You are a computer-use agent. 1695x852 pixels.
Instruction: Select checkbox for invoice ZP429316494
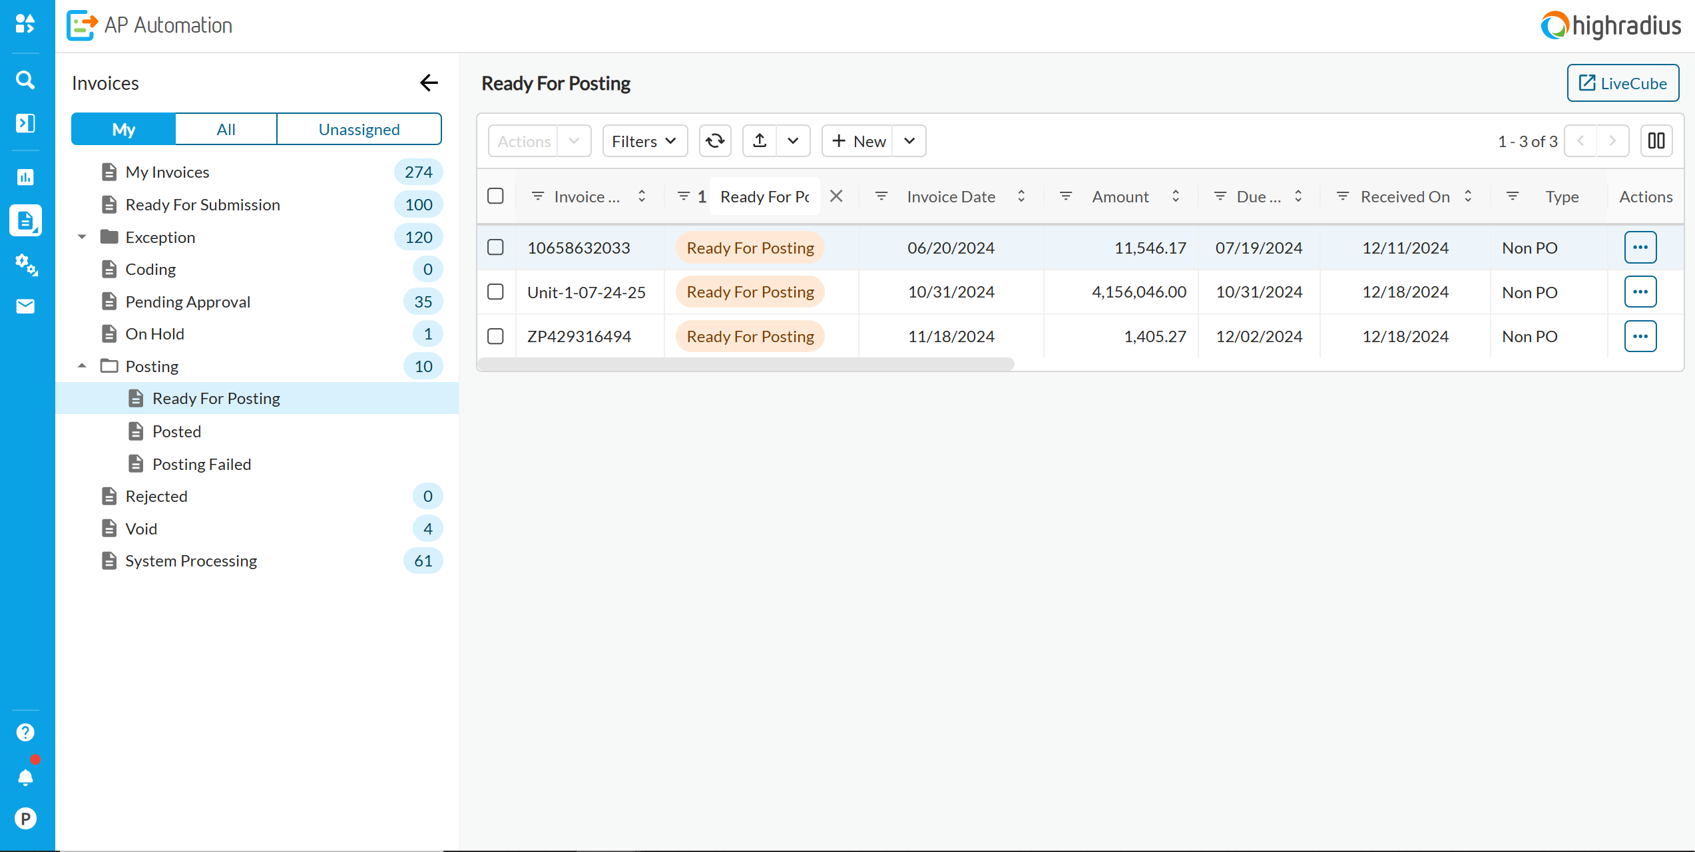pos(495,336)
